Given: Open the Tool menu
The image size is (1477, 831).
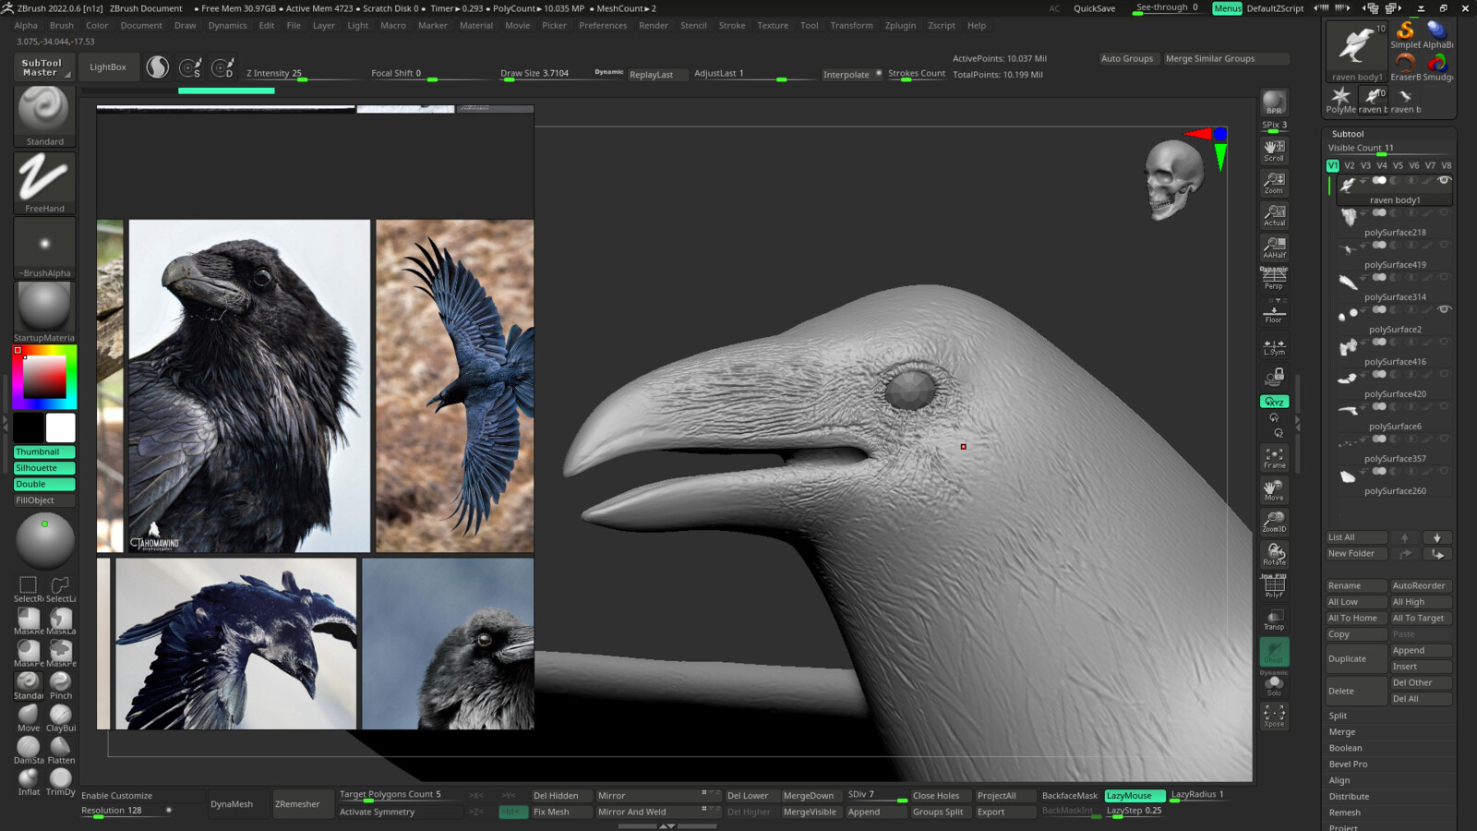Looking at the screenshot, I should 809,26.
